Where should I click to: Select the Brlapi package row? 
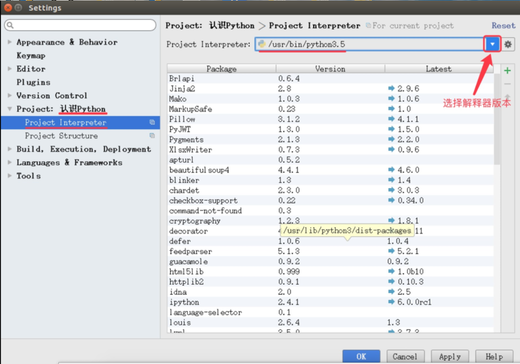pyautogui.click(x=330, y=78)
